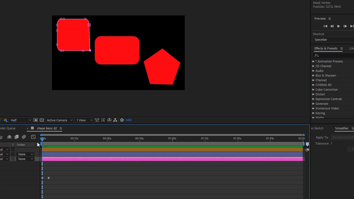Image resolution: width=354 pixels, height=199 pixels.
Task: Toggle the region of interest icon
Action: 36,120
